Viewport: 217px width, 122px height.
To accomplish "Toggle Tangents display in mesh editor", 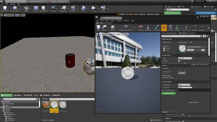I will pyautogui.click(x=202, y=28).
